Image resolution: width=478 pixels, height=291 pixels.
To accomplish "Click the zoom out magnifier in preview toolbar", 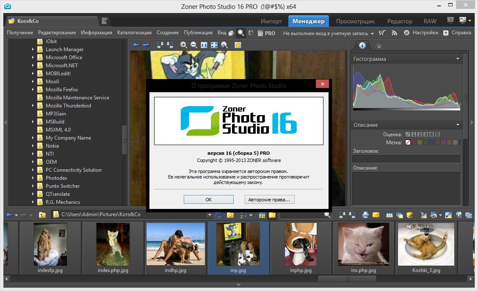I will pos(194,45).
